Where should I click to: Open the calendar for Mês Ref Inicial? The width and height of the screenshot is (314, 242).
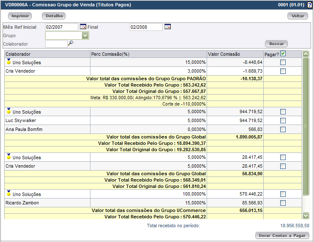[83, 27]
